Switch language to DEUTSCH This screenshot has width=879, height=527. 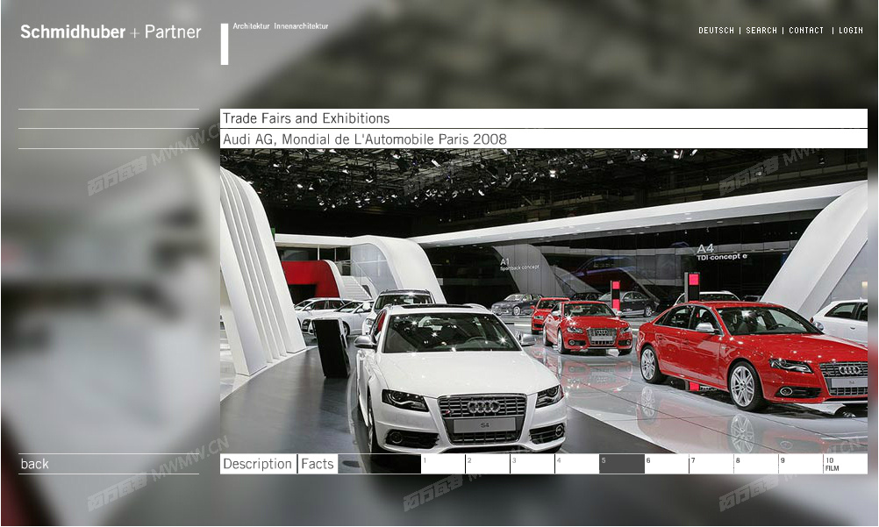tap(716, 31)
